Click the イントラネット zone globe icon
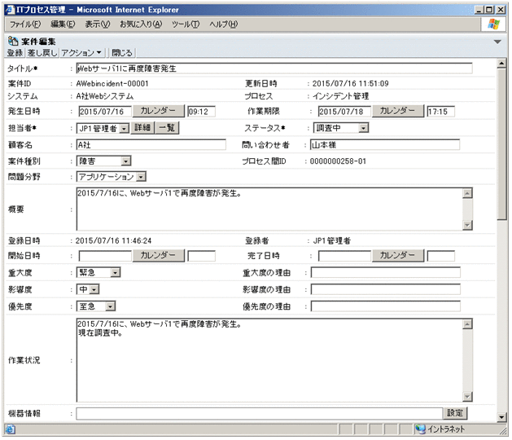The image size is (512, 440). tap(421, 429)
